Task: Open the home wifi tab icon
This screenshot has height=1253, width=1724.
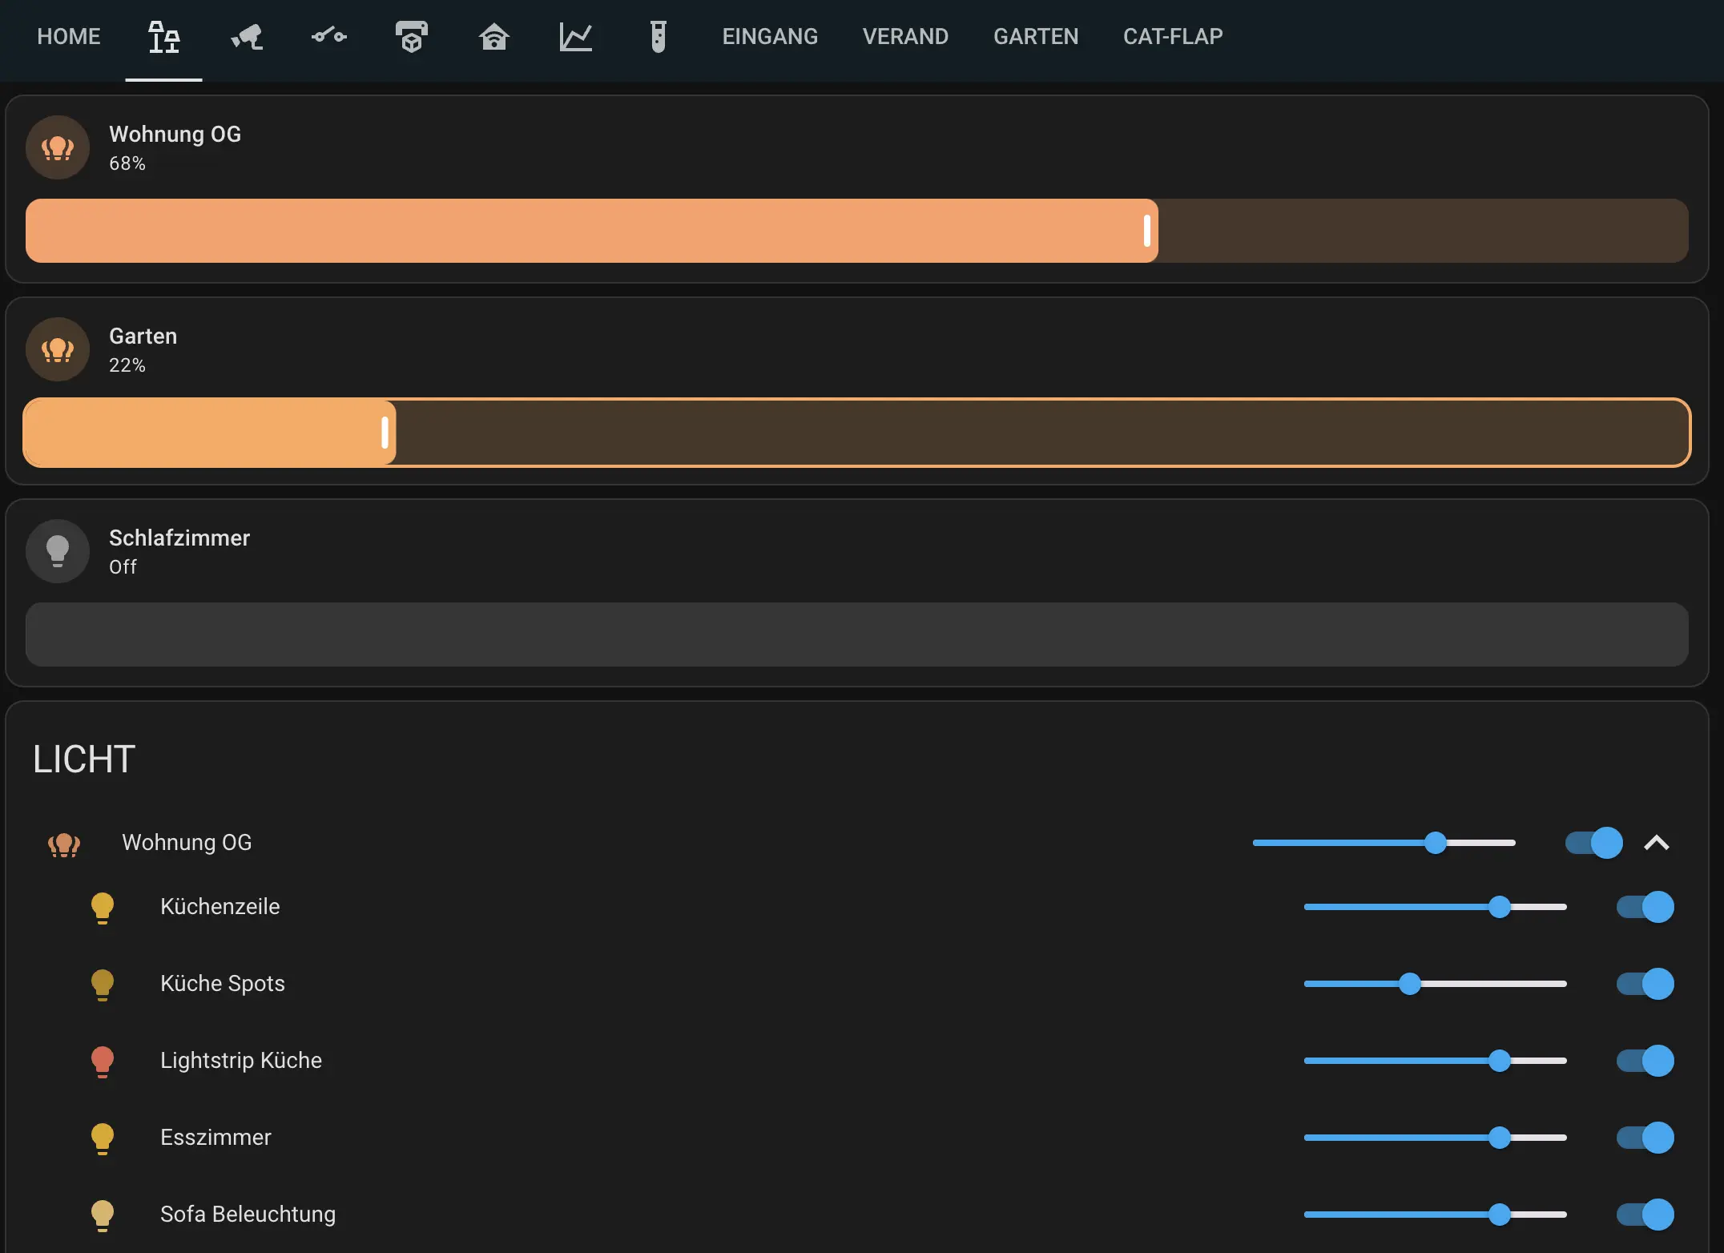Action: tap(493, 37)
